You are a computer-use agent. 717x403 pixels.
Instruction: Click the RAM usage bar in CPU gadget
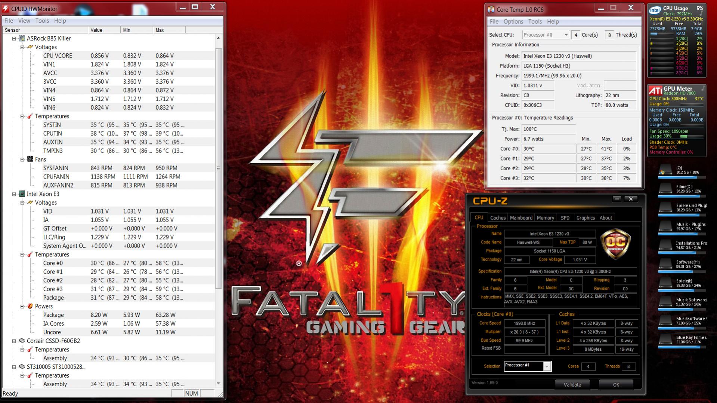point(662,34)
